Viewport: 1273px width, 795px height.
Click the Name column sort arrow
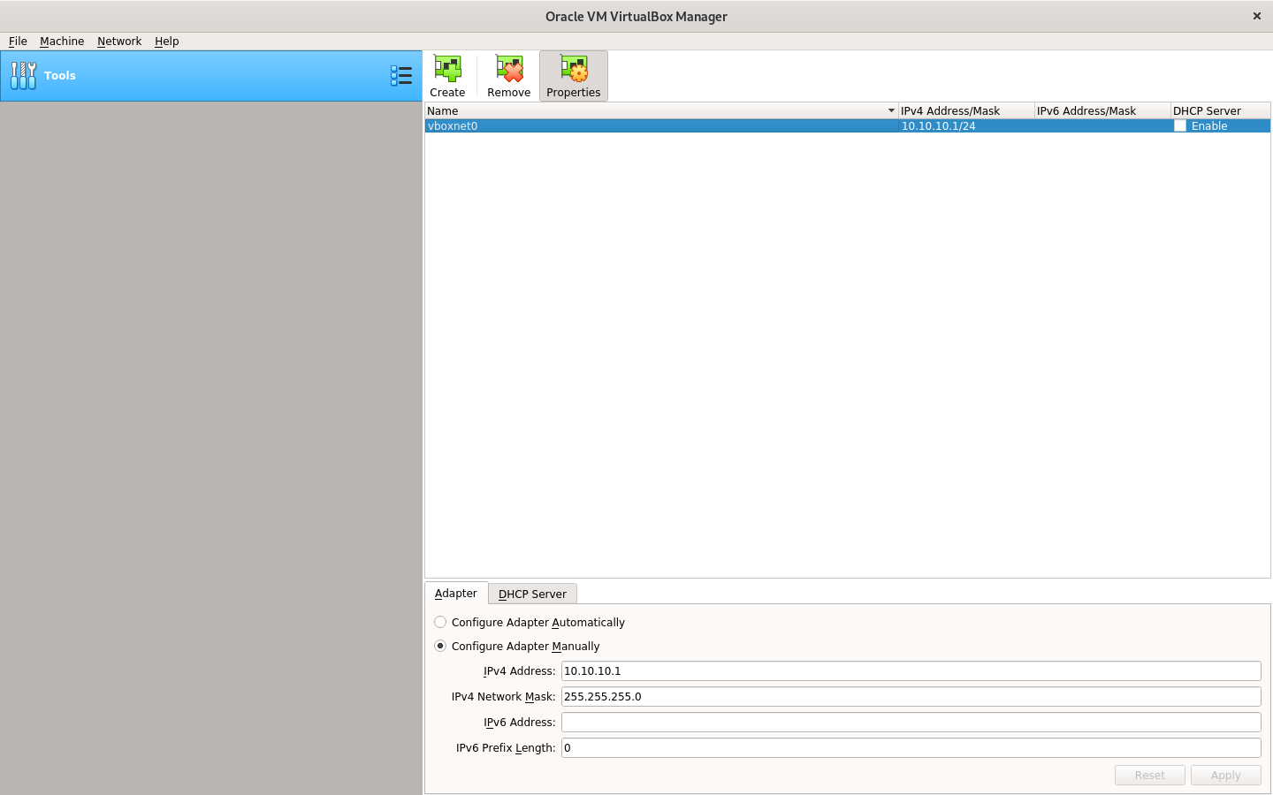891,110
